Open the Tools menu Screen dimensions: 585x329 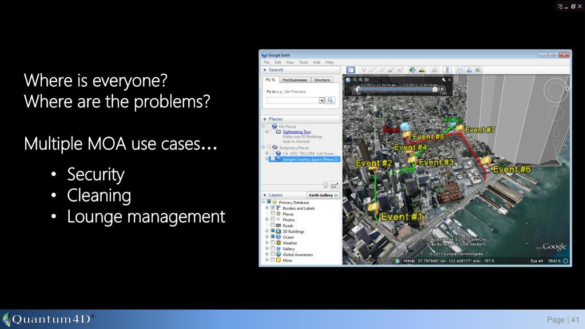pyautogui.click(x=304, y=62)
